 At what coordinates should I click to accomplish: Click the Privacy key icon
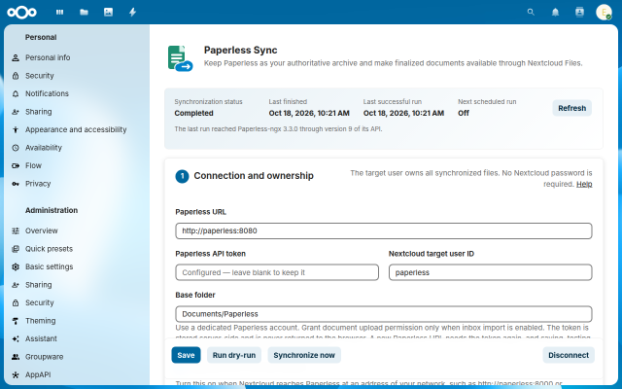16,184
